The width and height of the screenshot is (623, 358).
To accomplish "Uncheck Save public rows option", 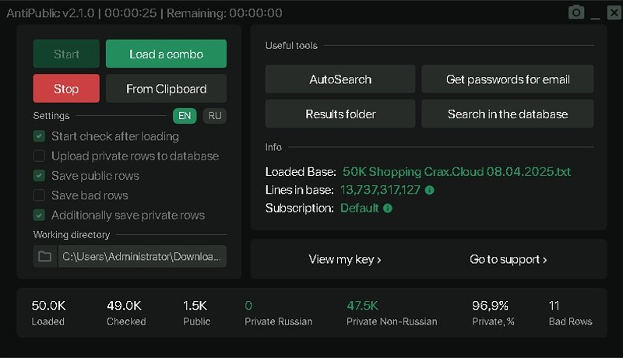I will pos(39,176).
